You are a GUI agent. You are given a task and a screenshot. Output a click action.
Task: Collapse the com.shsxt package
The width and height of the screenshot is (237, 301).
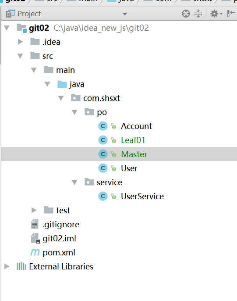(x=61, y=98)
